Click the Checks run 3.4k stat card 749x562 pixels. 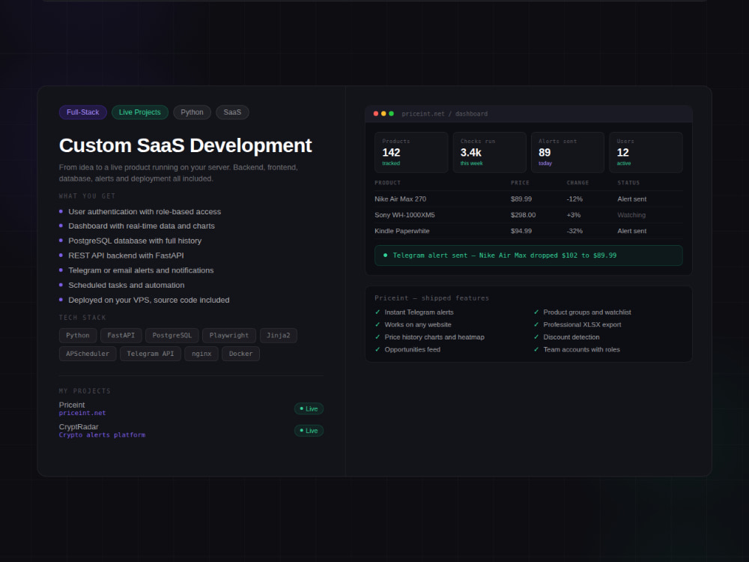(x=490, y=152)
